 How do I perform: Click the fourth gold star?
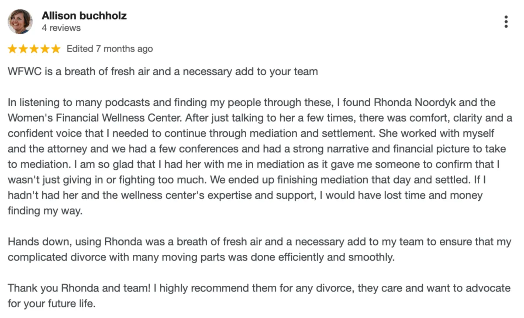[45, 49]
